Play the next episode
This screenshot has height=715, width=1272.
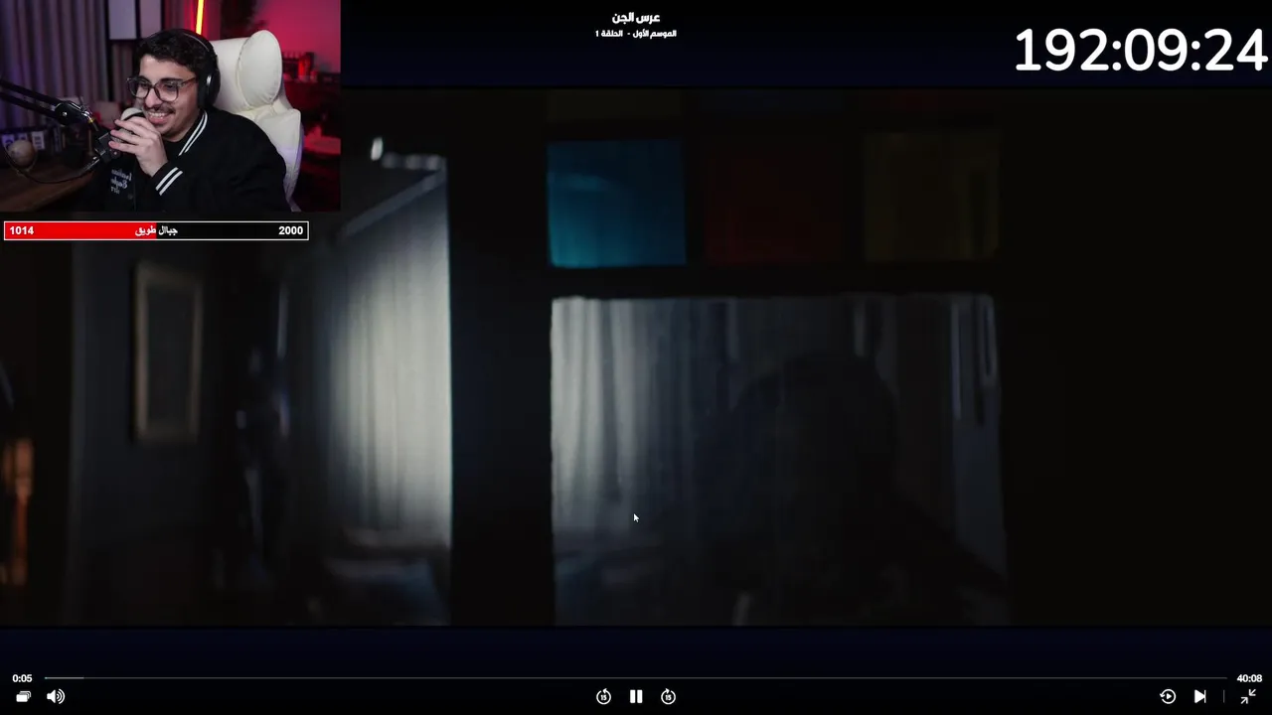click(1199, 697)
